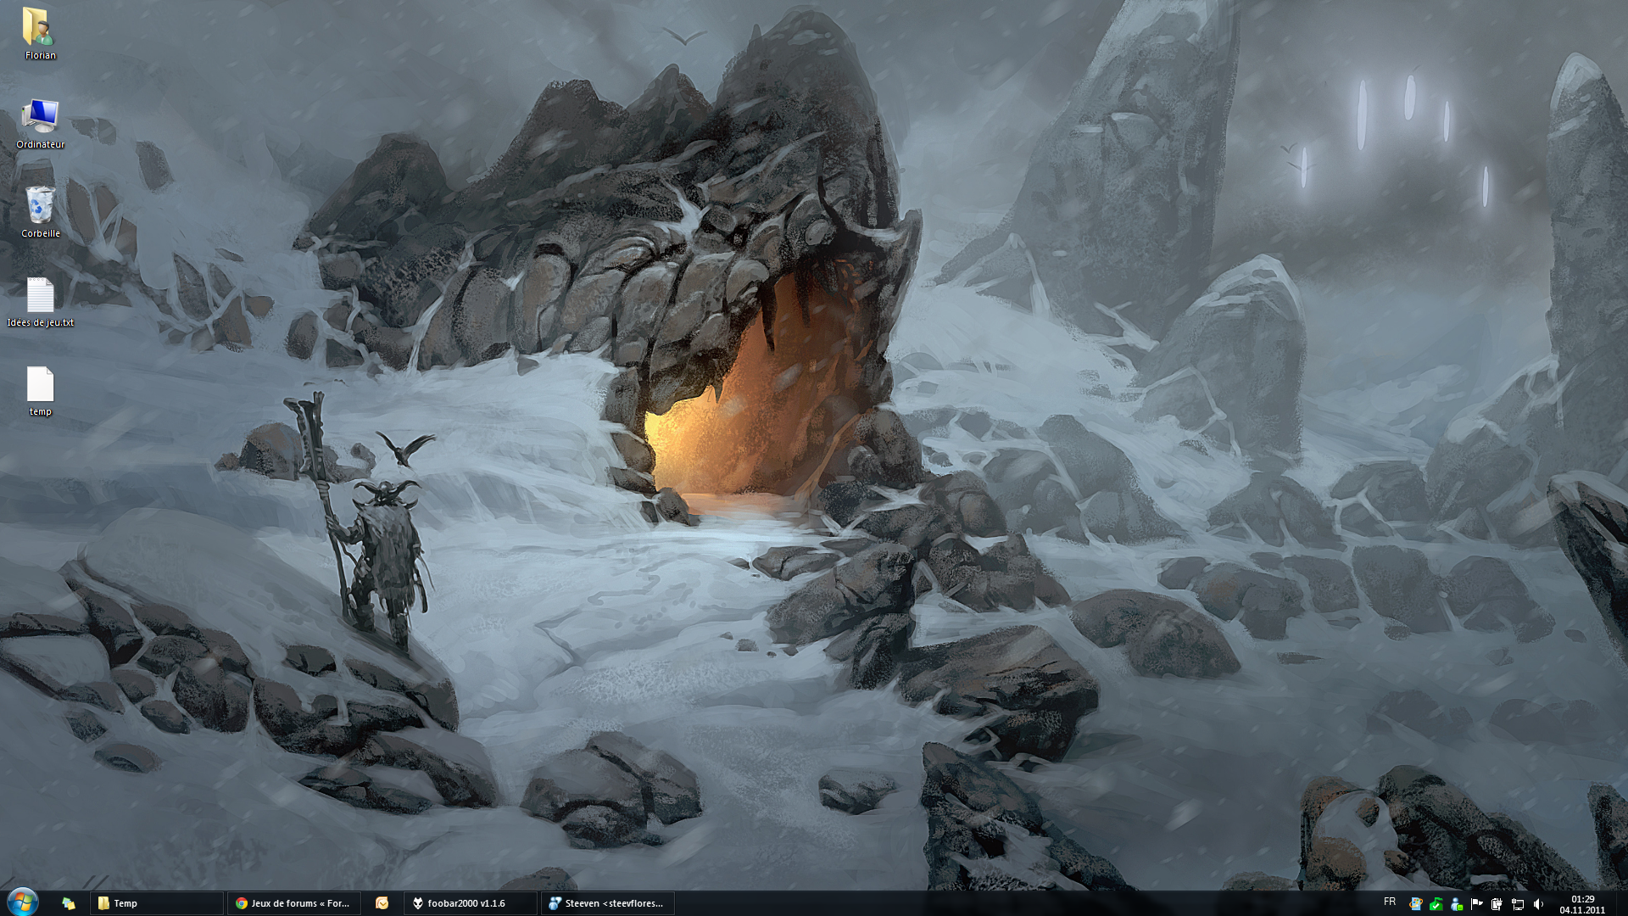Open the Messenger status tray icon
The height and width of the screenshot is (916, 1628).
click(1456, 904)
